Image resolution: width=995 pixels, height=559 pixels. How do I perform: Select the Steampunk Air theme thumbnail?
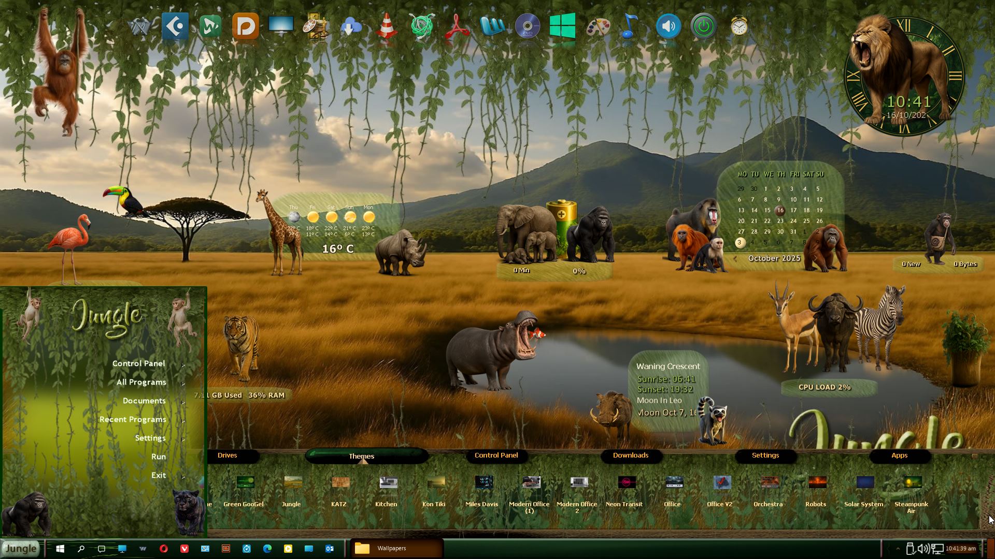pyautogui.click(x=912, y=483)
